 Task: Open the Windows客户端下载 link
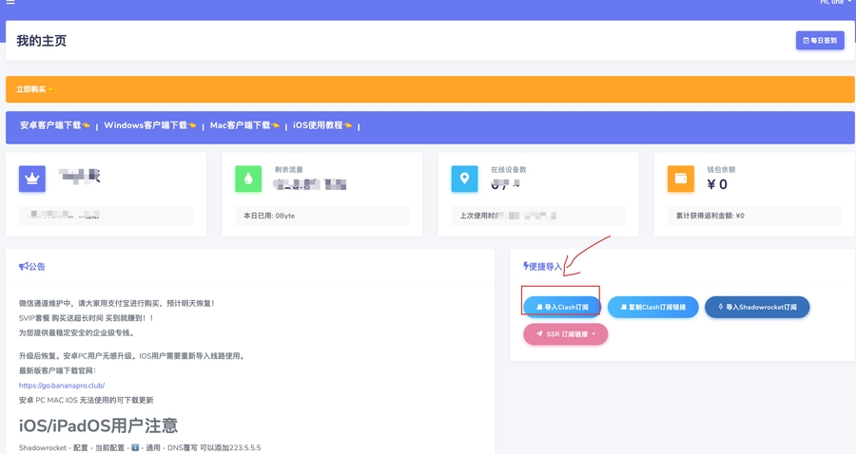pyautogui.click(x=149, y=125)
